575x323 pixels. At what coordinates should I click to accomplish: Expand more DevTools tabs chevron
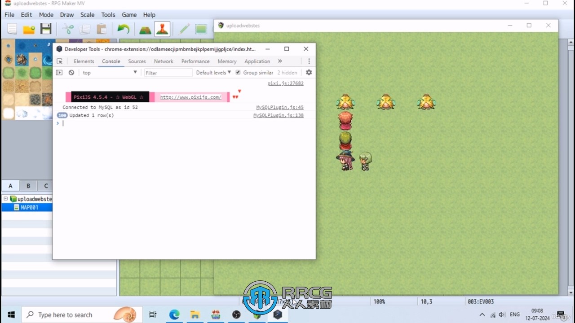(x=280, y=61)
